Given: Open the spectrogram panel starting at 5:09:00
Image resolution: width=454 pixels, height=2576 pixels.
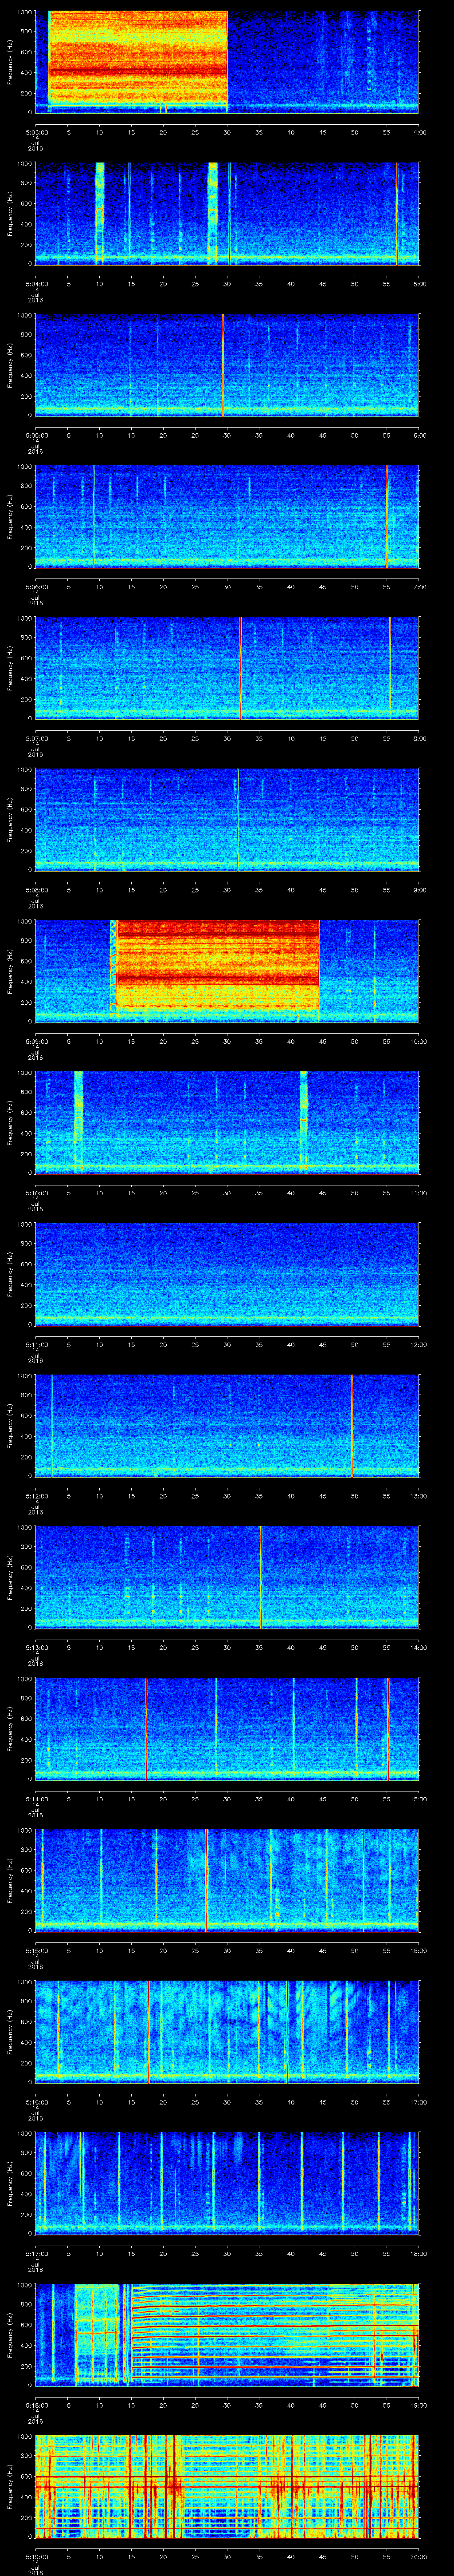Looking at the screenshot, I should click(x=227, y=971).
